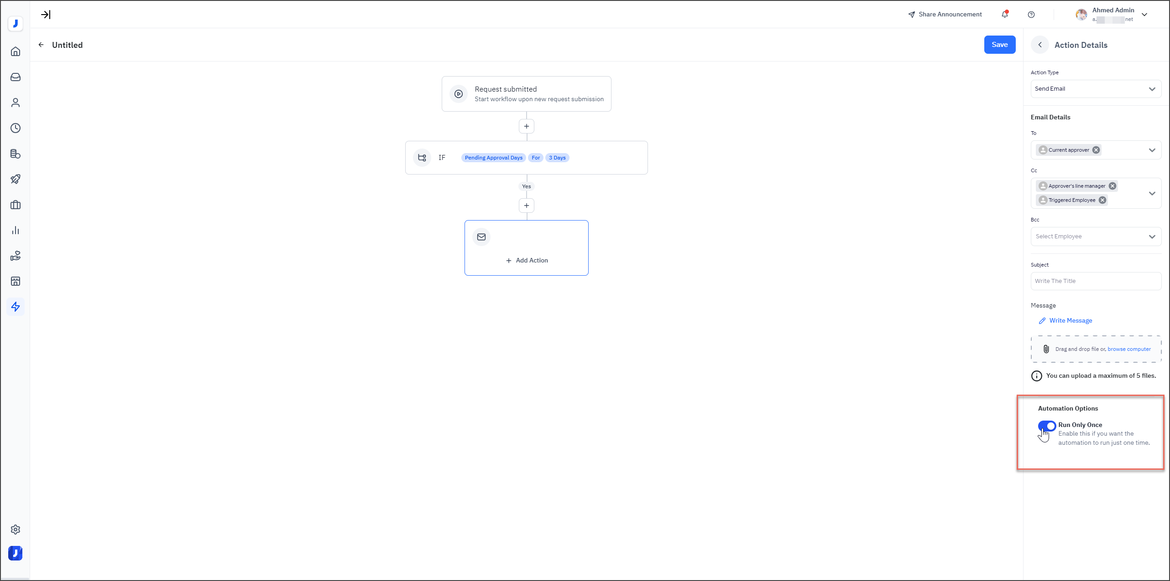
Task: Open the analytics bar-chart sidebar icon
Action: click(x=16, y=230)
